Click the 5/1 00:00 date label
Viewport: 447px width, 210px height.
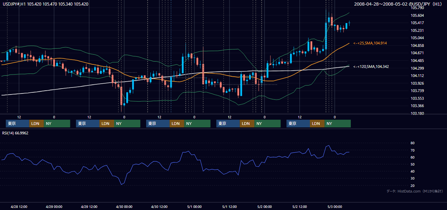click(194, 206)
